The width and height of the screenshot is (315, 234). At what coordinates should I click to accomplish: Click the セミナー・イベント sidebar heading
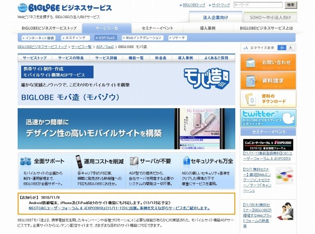(x=268, y=132)
